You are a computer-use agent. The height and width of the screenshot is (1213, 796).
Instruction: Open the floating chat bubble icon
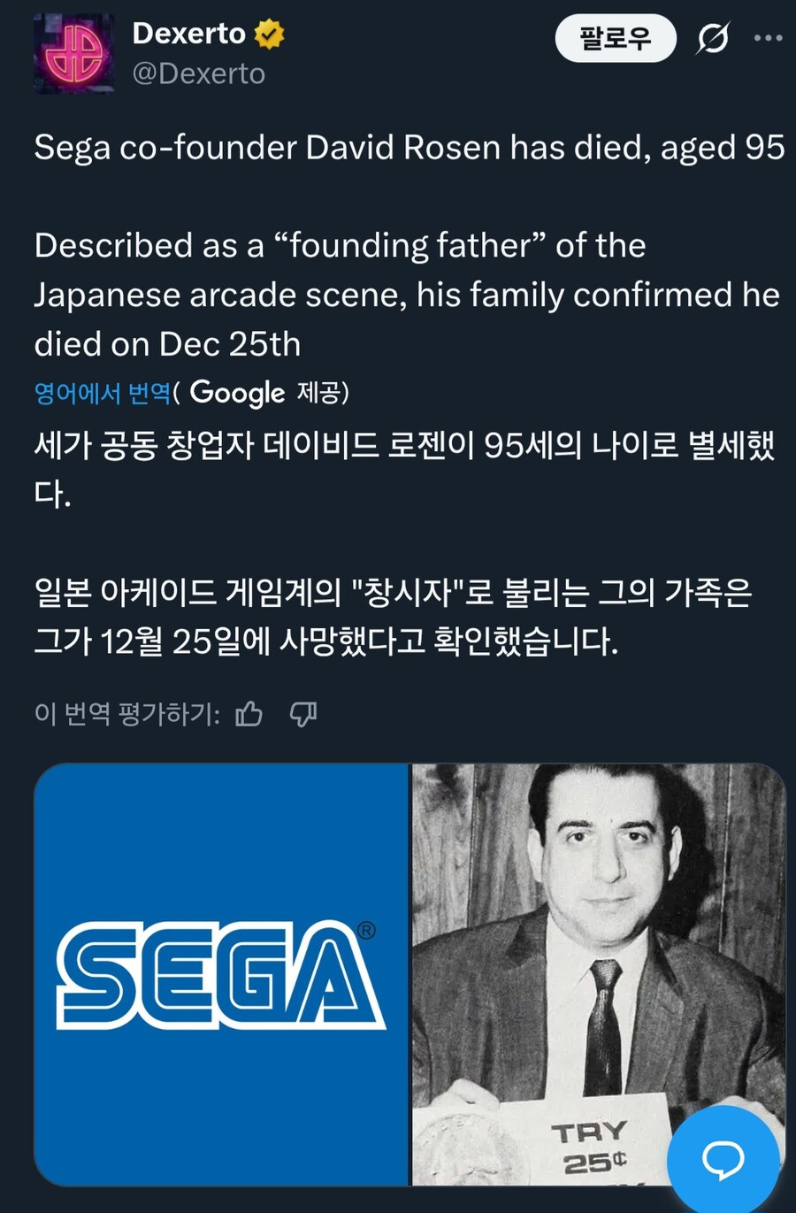[x=725, y=1156]
